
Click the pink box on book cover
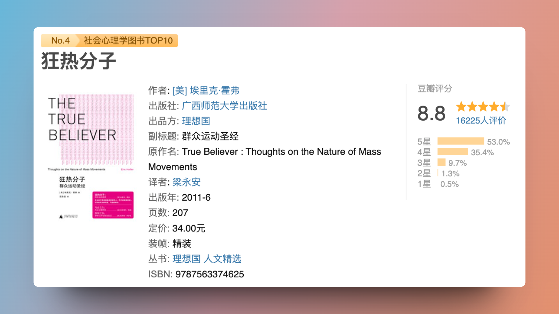coord(113,205)
